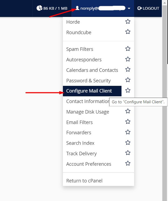168x201 pixels.
Task: Choose Track Delivery in the menu
Action: tap(81, 154)
